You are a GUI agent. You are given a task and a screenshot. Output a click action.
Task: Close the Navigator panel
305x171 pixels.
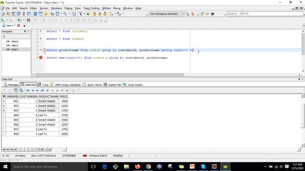click(29, 31)
